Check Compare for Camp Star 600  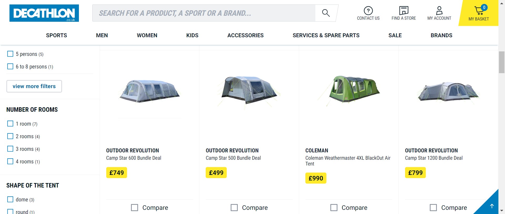(135, 208)
